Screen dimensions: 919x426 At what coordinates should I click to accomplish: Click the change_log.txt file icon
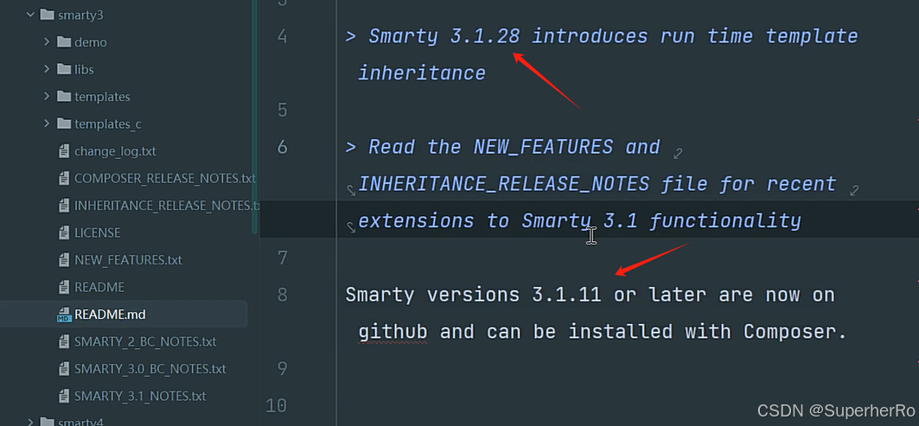[64, 151]
